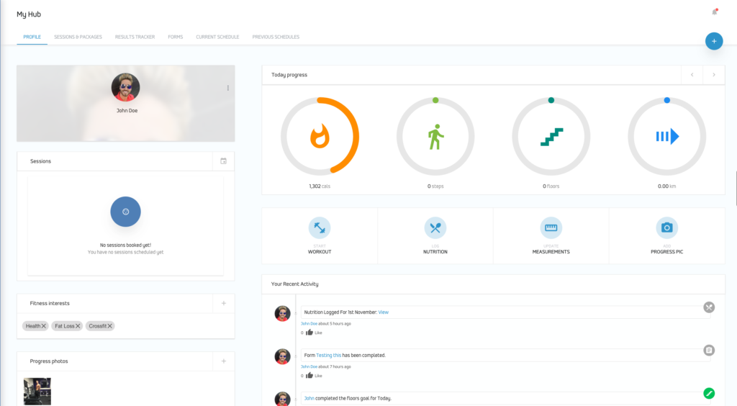
Task: Click avatar beside Nutrition Logged activity
Action: coord(282,313)
